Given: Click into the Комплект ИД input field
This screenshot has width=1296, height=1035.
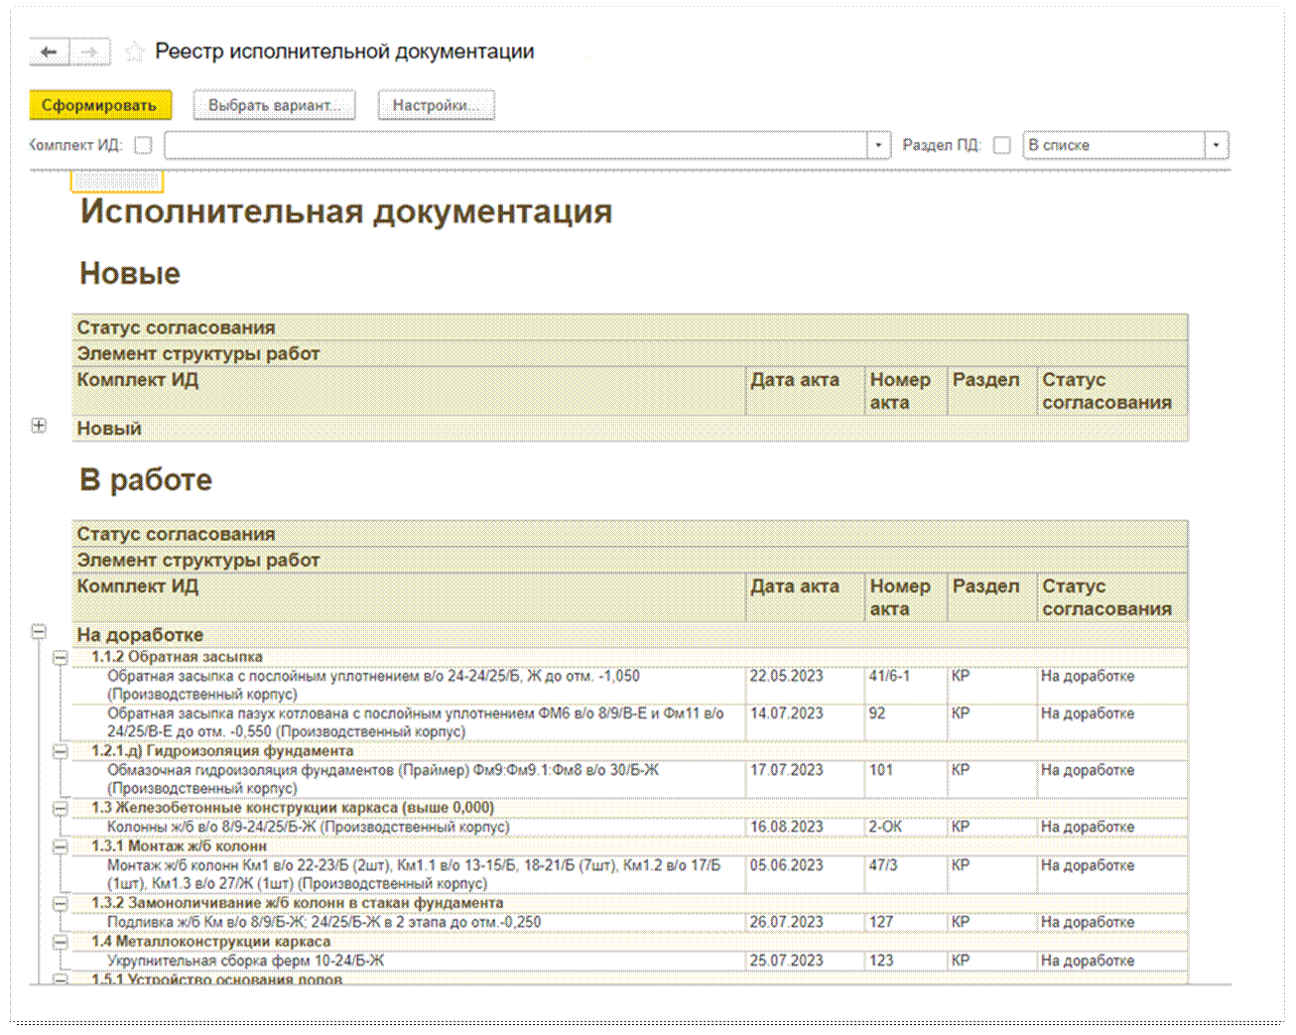Looking at the screenshot, I should pos(516,146).
